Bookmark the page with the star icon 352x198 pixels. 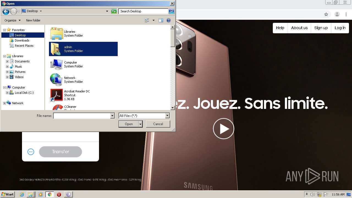click(326, 14)
